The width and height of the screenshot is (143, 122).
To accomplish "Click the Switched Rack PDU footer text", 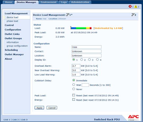I will pos(107,119).
